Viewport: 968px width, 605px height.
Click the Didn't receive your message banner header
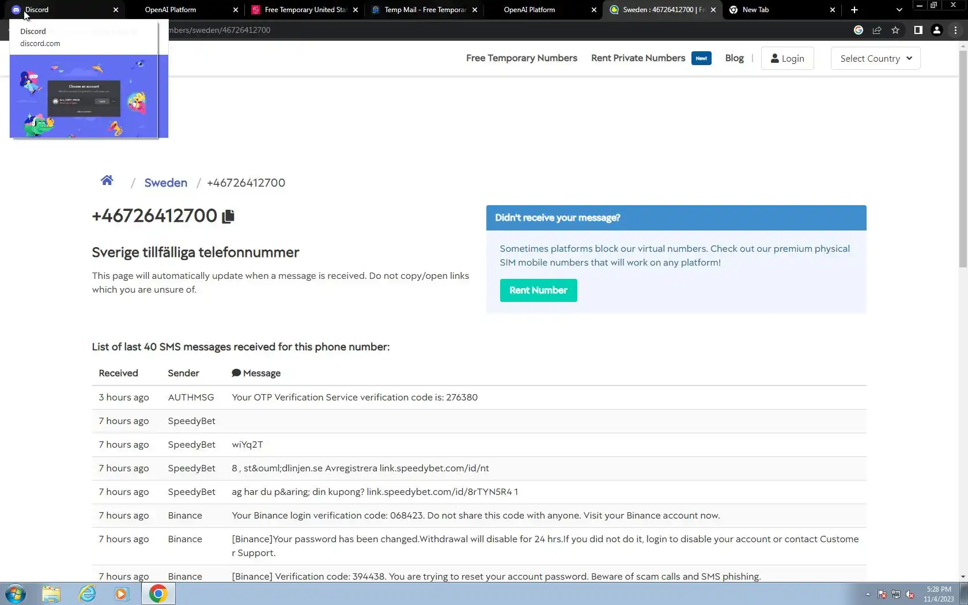pos(676,218)
